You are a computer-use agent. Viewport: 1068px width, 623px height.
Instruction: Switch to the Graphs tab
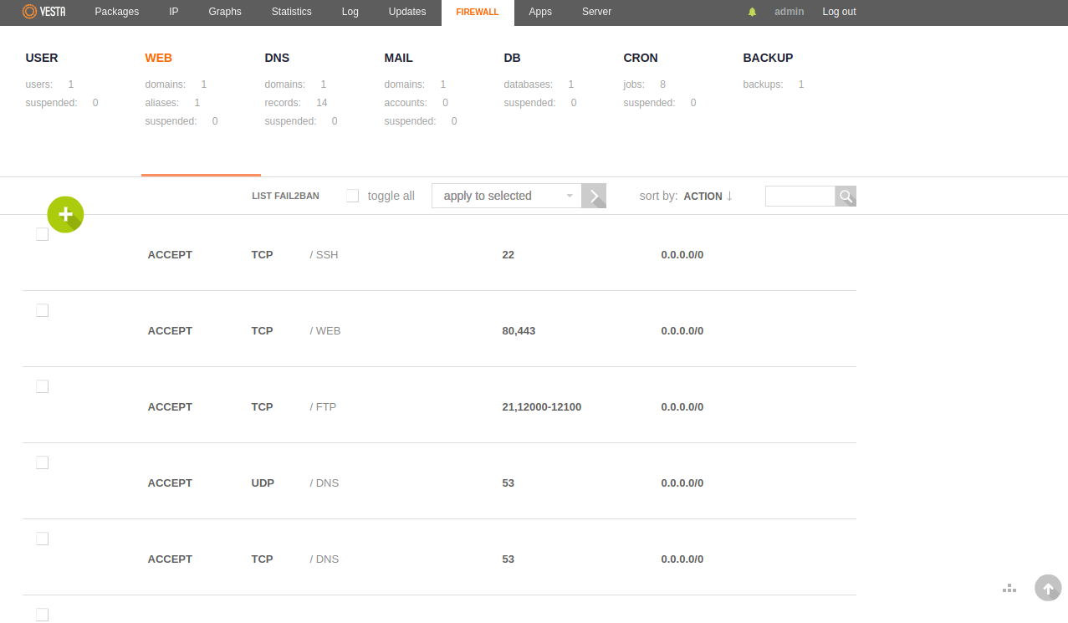pos(225,12)
